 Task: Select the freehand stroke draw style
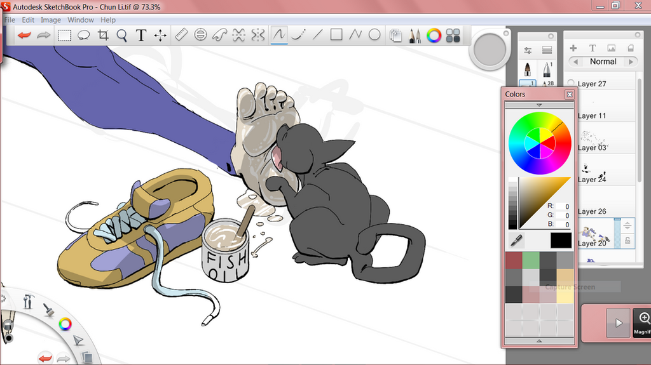pyautogui.click(x=279, y=35)
